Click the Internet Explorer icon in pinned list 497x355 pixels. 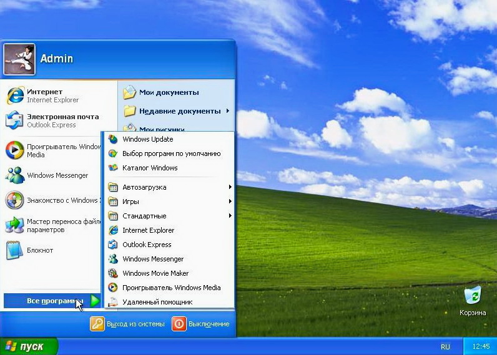15,95
